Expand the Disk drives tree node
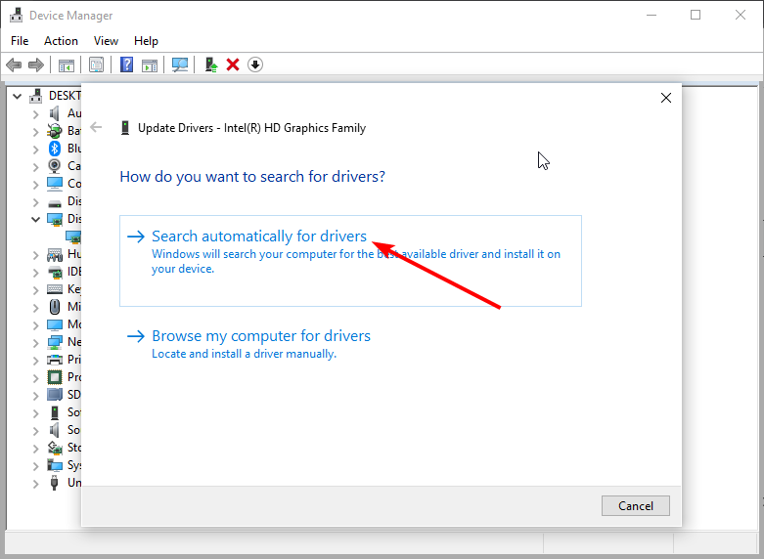764x559 pixels. click(35, 202)
